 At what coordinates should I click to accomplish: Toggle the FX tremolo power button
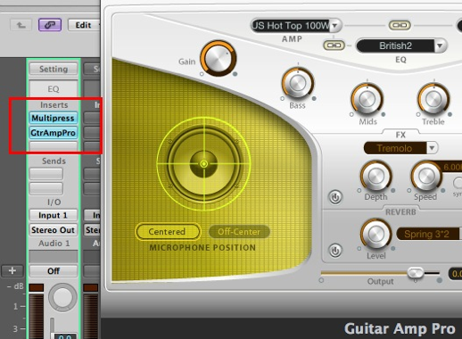[335, 197]
